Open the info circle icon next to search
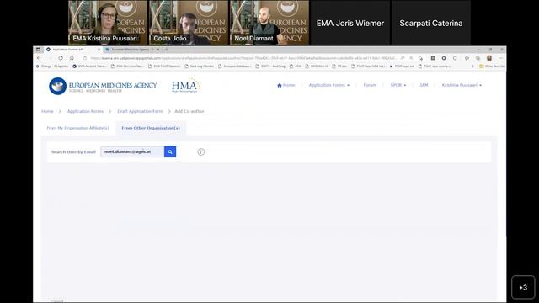 (201, 151)
